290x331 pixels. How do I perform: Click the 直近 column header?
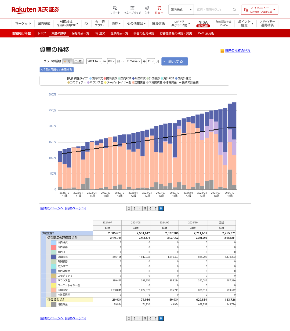[221, 223]
